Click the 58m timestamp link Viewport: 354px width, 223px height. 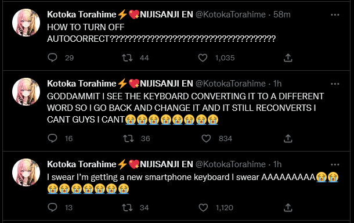(282, 15)
